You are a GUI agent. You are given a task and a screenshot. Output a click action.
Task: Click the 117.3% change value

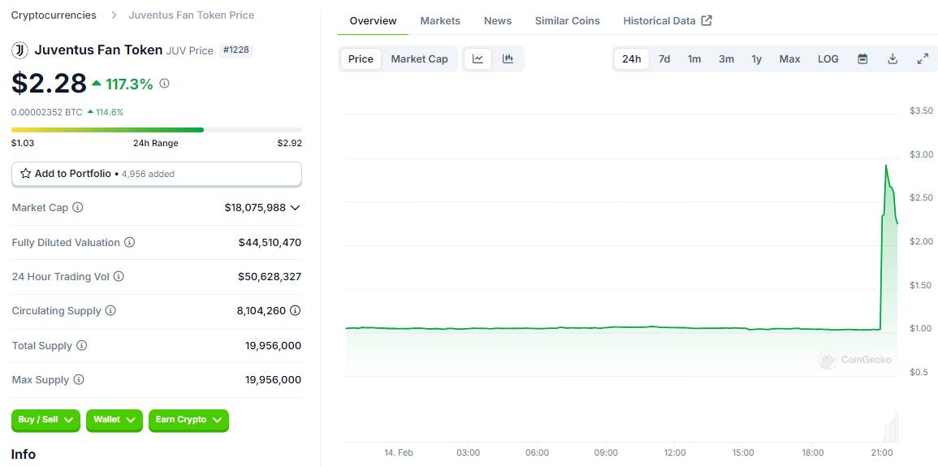pos(129,84)
